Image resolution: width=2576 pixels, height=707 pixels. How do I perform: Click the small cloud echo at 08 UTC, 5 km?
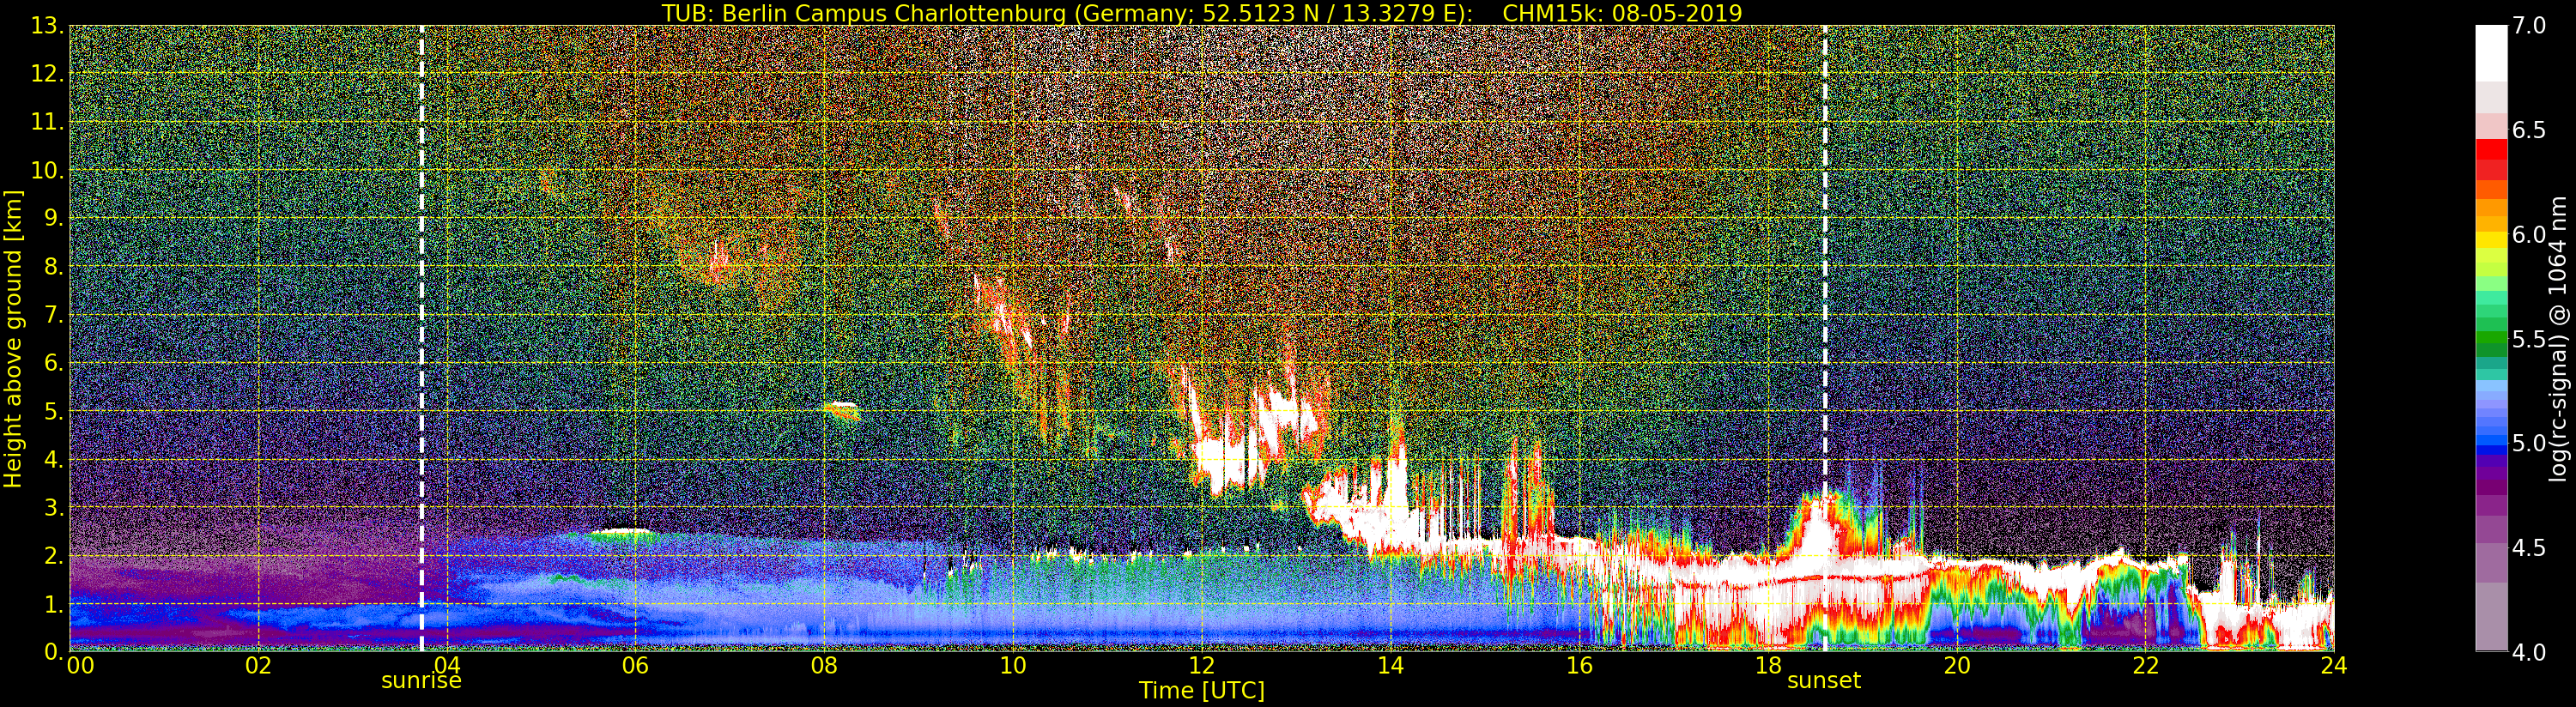click(x=841, y=409)
